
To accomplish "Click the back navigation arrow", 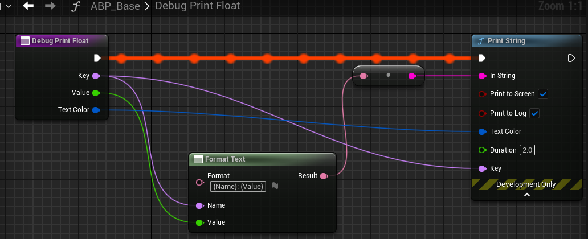I will point(28,6).
